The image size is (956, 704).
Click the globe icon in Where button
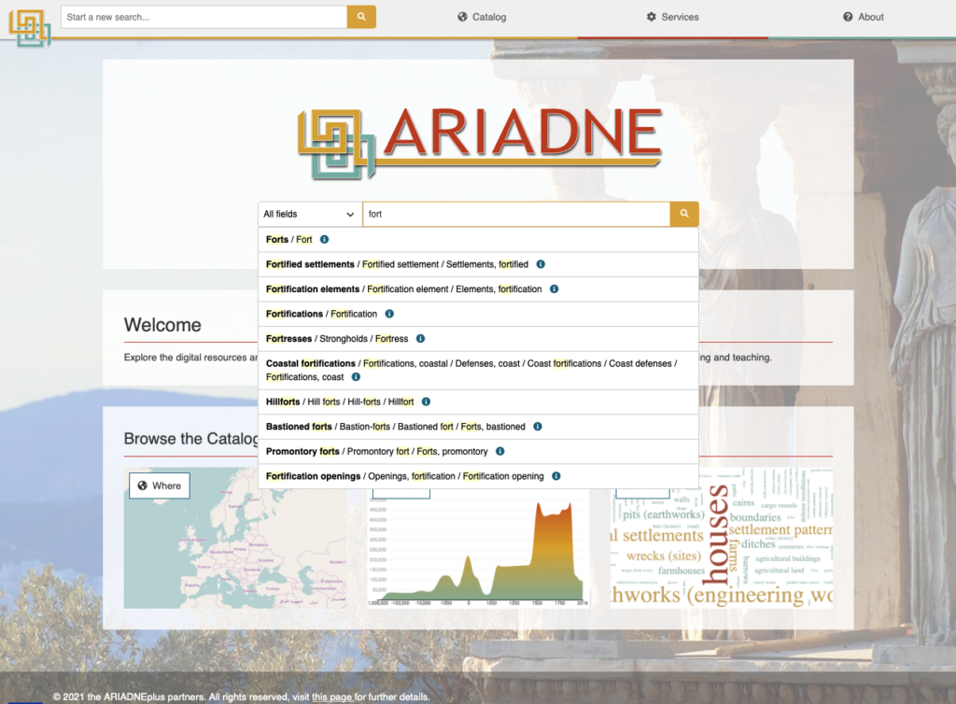[143, 486]
